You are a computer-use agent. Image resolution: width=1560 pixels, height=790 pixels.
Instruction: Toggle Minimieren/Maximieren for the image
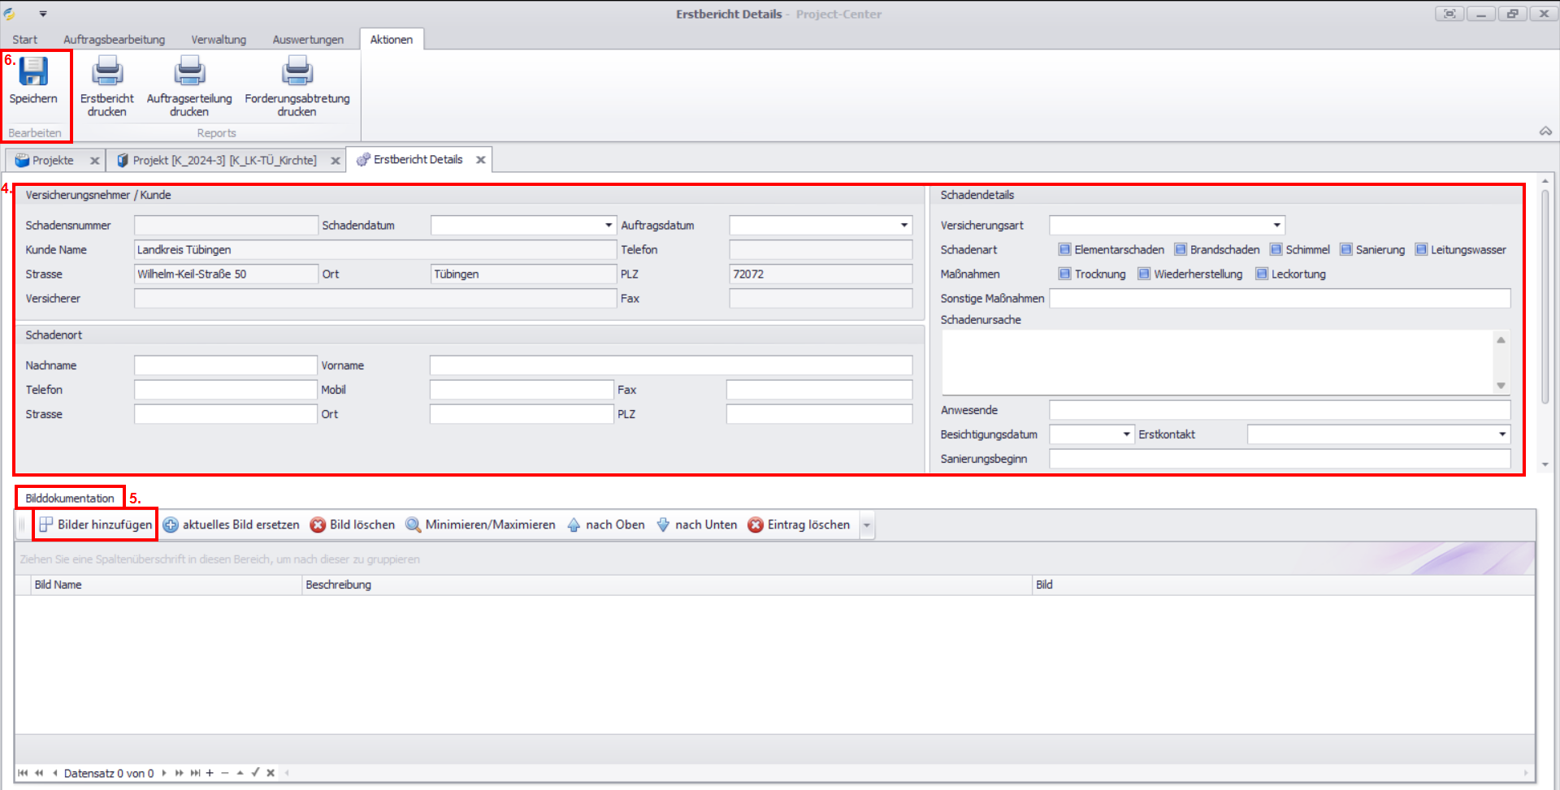(x=480, y=525)
